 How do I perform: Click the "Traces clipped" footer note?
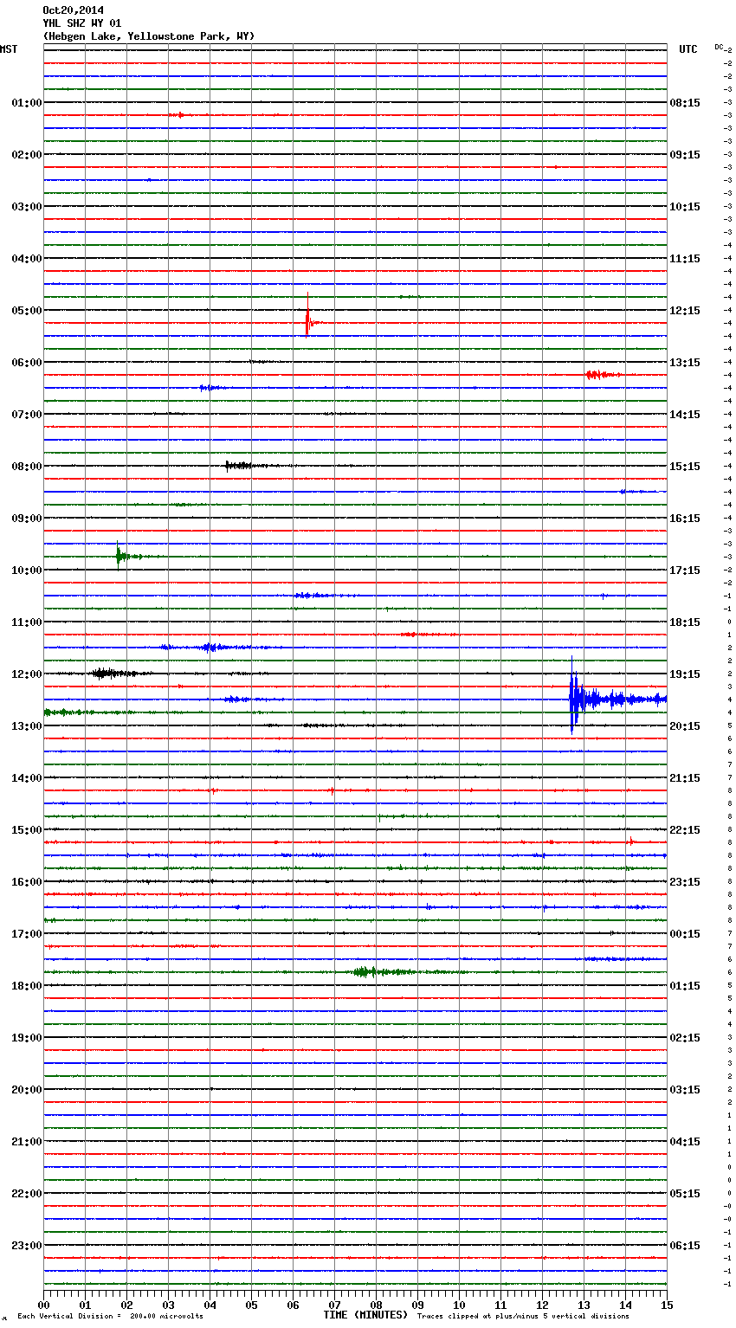(523, 1316)
